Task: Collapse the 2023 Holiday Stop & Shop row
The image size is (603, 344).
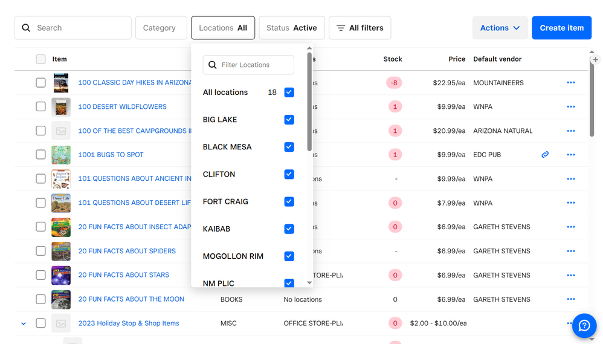Action: 24,323
